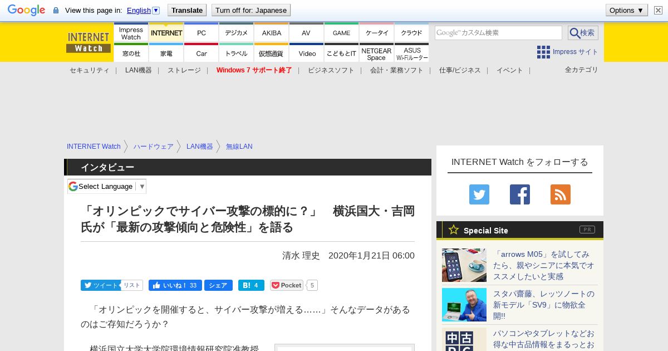Go to ストレージ category
The image size is (668, 351).
click(x=184, y=70)
